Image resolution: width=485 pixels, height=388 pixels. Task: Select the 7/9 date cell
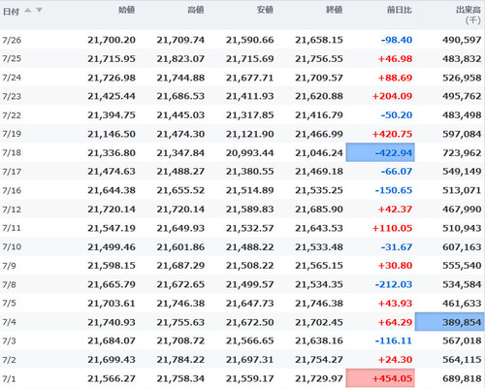(x=9, y=266)
